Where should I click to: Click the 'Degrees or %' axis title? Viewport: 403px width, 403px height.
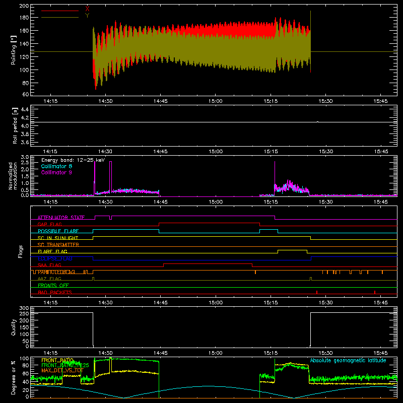pos(14,377)
